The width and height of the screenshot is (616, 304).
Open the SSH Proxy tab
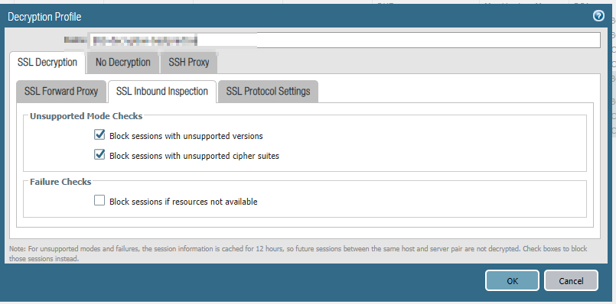click(189, 63)
